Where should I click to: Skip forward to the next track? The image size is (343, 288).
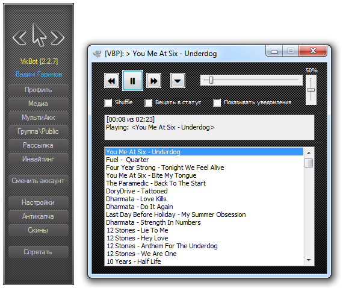[153, 81]
